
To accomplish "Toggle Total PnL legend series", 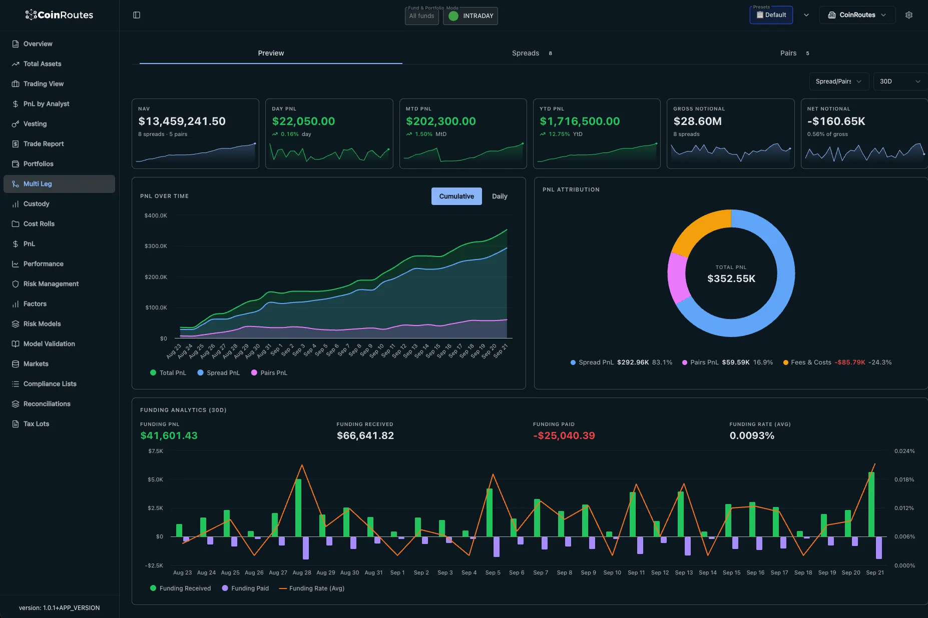I will pyautogui.click(x=168, y=373).
